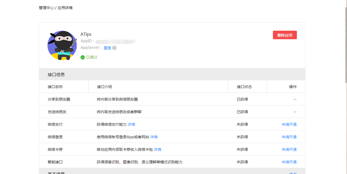Click the page vertical scrollbar thumb
This screenshot has width=347, height=174.
pos(346,45)
